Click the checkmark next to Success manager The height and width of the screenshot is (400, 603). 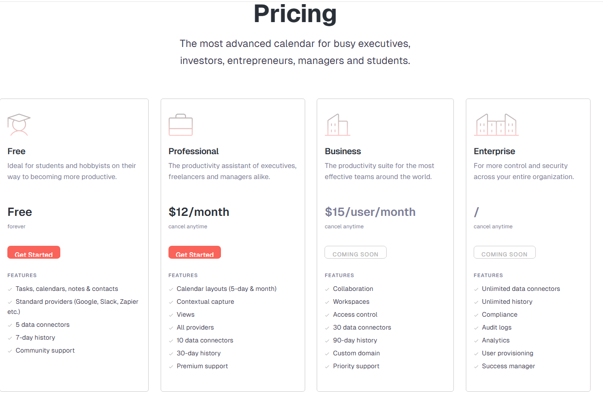pyautogui.click(x=476, y=366)
